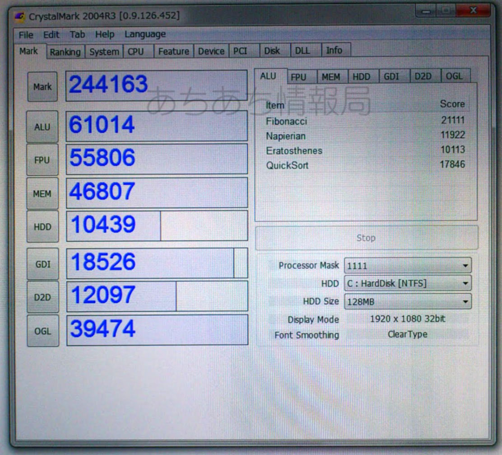Click the CrystalMark title bar app icon
The height and width of the screenshot is (455, 502).
pos(19,17)
